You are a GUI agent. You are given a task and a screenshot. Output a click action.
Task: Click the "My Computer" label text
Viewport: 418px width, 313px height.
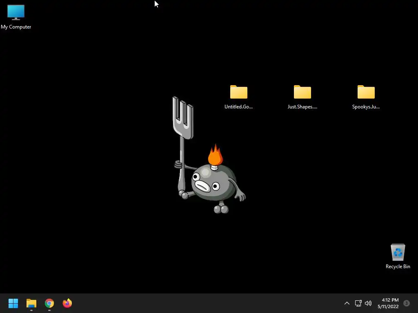point(16,27)
